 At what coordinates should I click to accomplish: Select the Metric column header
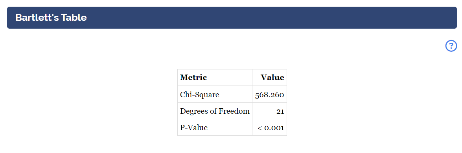[x=193, y=78]
